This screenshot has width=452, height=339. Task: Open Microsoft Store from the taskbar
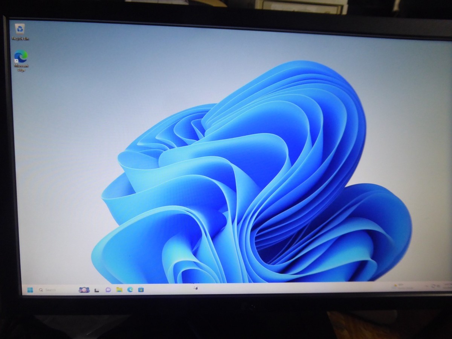(x=141, y=289)
